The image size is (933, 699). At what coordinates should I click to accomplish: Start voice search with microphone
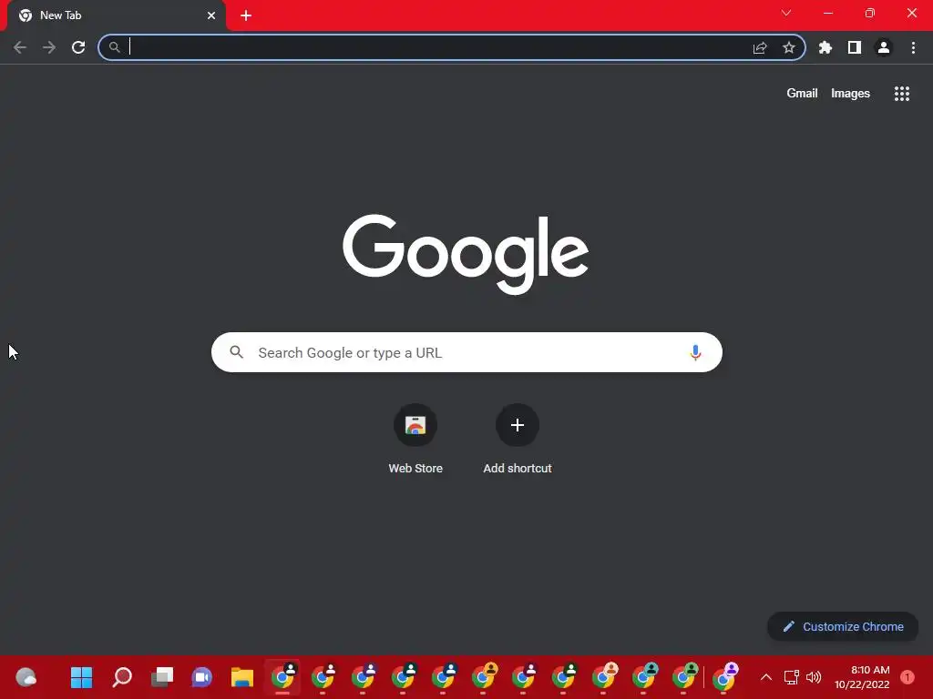coord(695,352)
